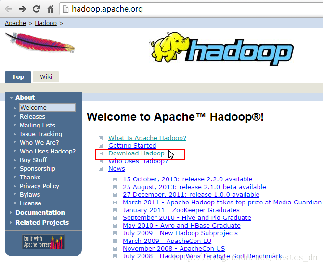
Task: Click the Download Hadoop link
Action: (136, 153)
